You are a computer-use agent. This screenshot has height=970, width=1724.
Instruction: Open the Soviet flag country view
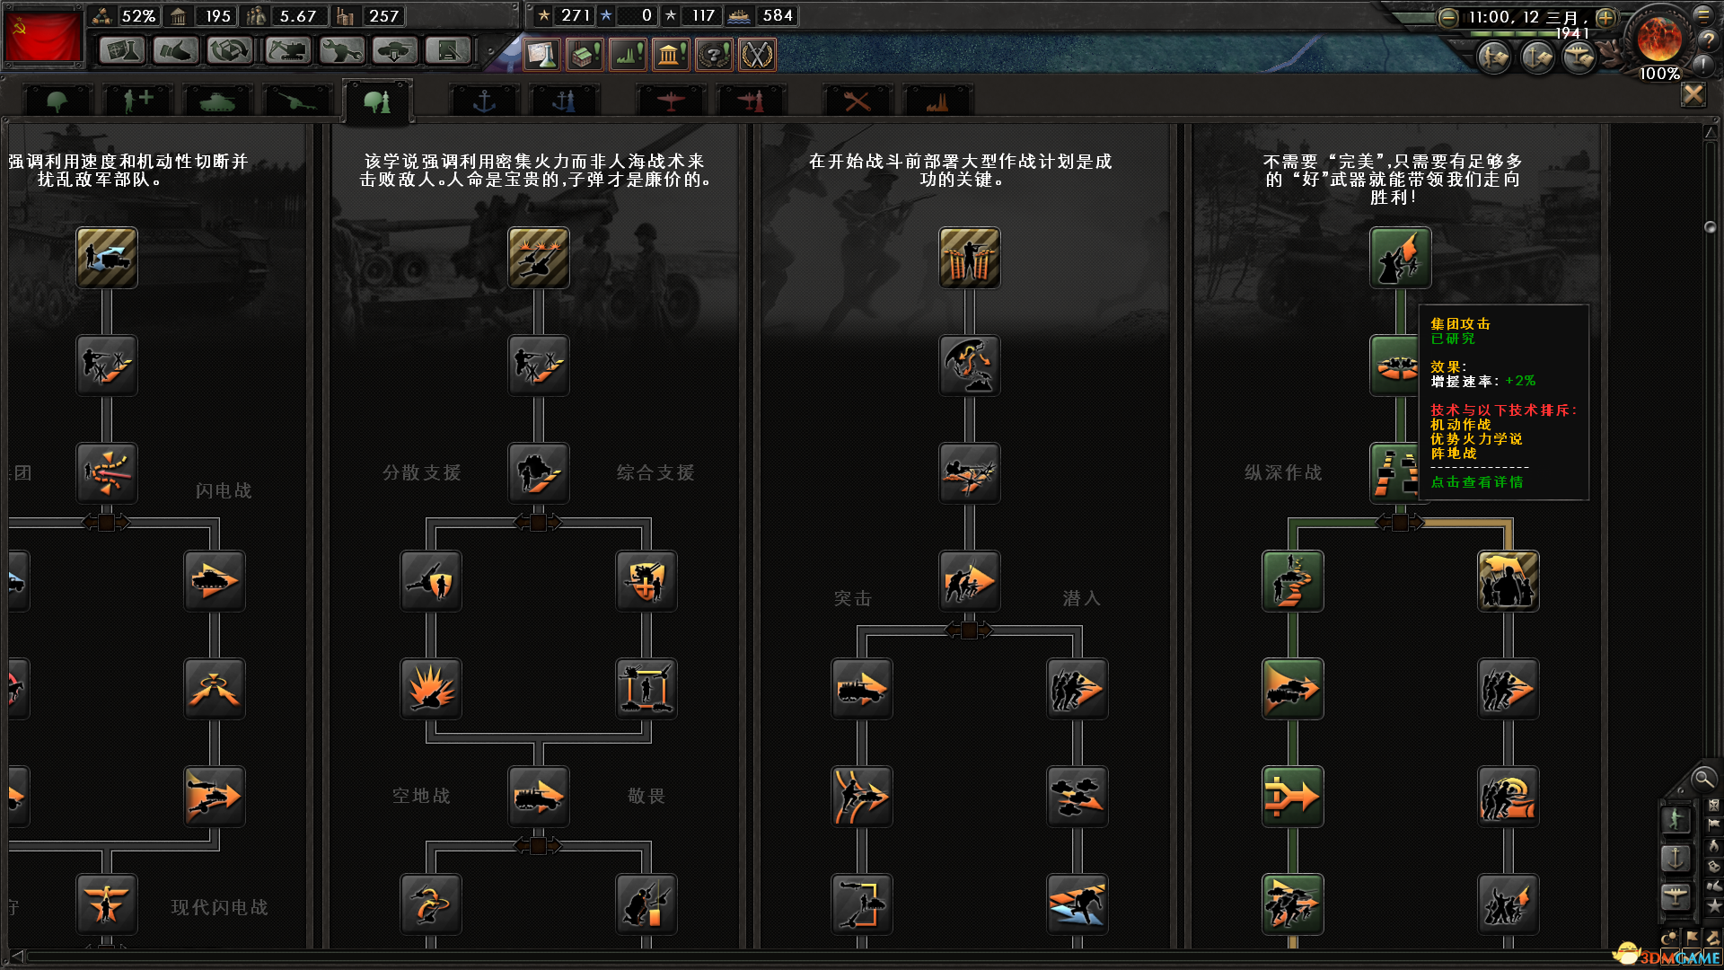43,36
